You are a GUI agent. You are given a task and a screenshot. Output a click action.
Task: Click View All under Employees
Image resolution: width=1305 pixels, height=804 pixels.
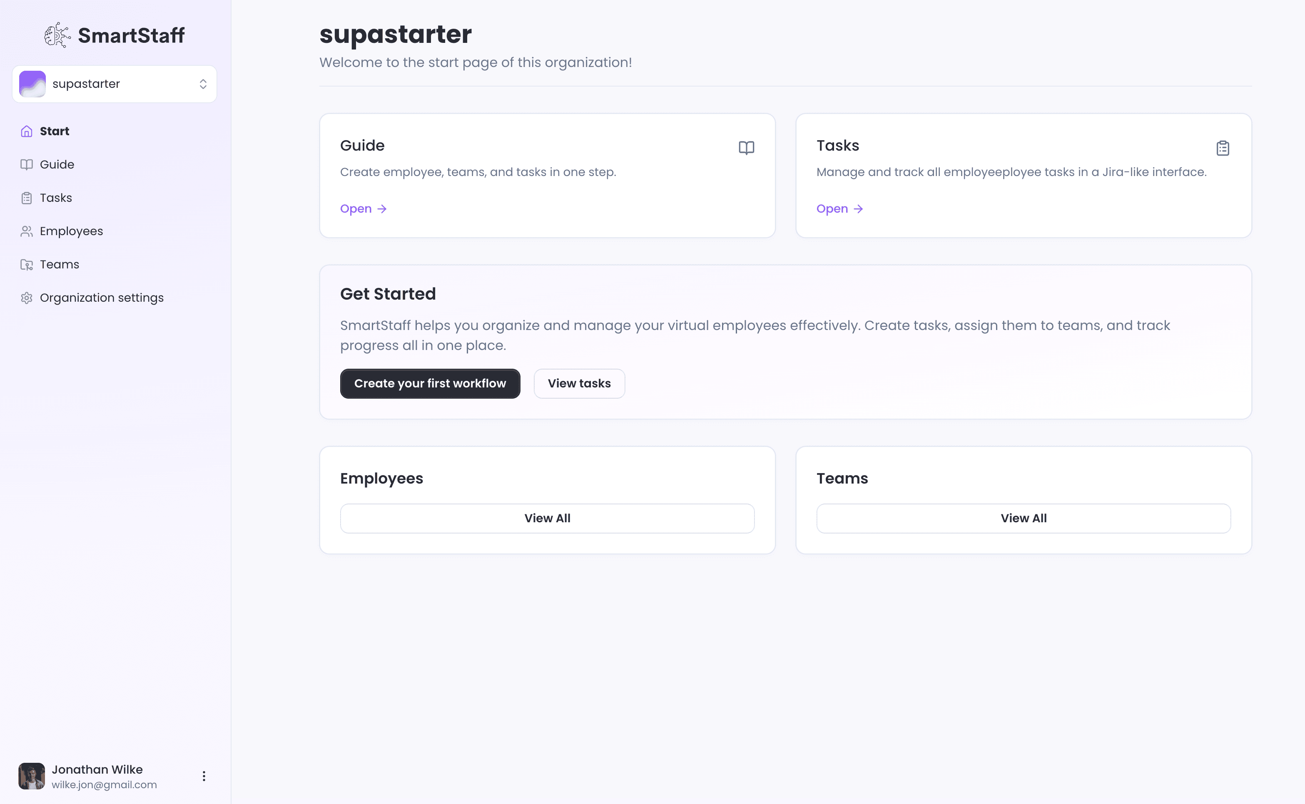pyautogui.click(x=547, y=519)
